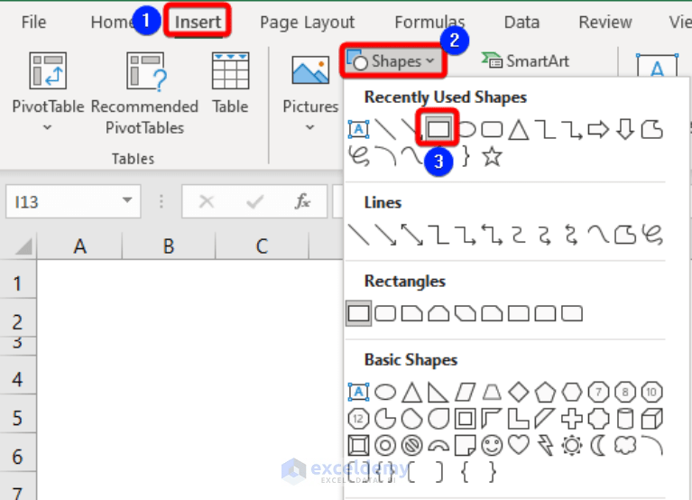
Task: Select the Trapezoid shape
Action: point(492,392)
